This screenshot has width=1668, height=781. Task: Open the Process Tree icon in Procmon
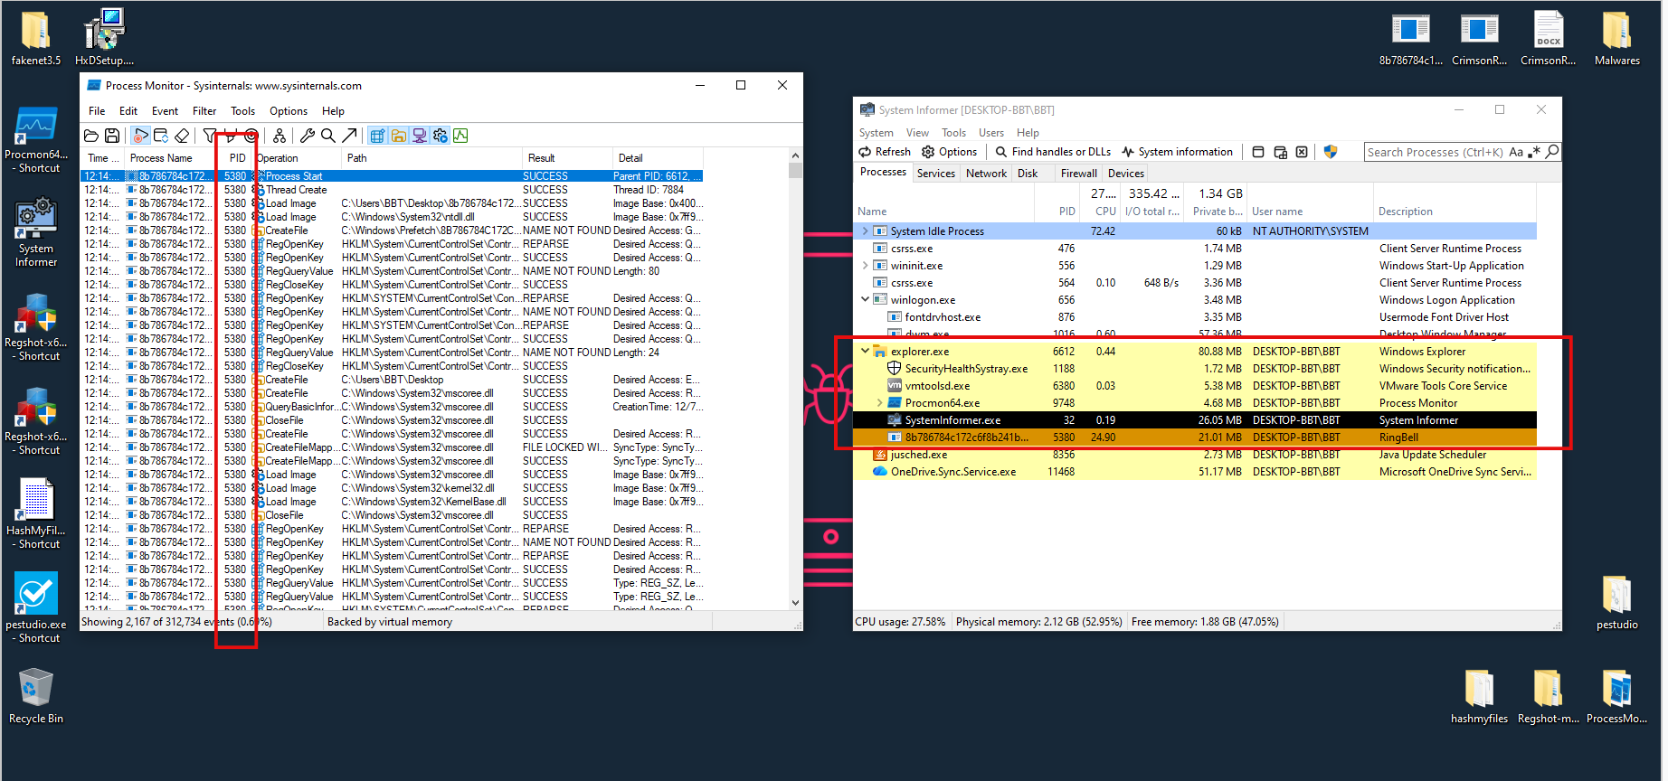click(x=280, y=136)
